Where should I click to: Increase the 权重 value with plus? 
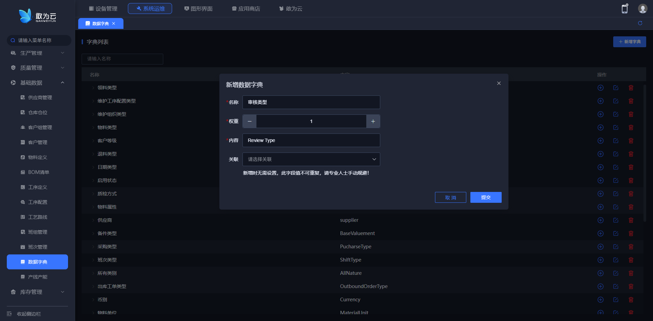click(x=373, y=121)
